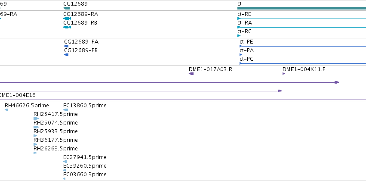This screenshot has height=181, width=366.
Task: Click the ct-PC protein feature line
Action: (x=303, y=63)
